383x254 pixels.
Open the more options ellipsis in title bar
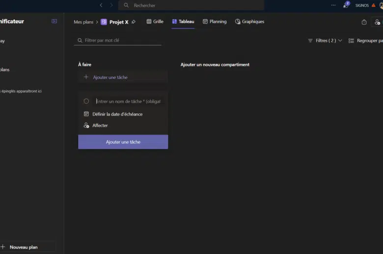pos(333,5)
